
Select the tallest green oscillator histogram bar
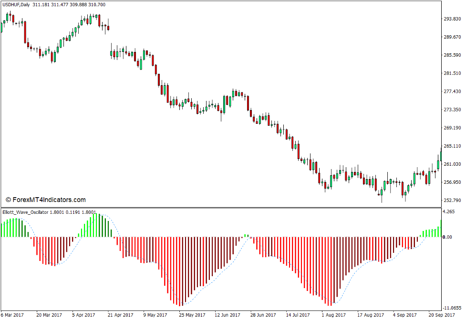(x=96, y=224)
